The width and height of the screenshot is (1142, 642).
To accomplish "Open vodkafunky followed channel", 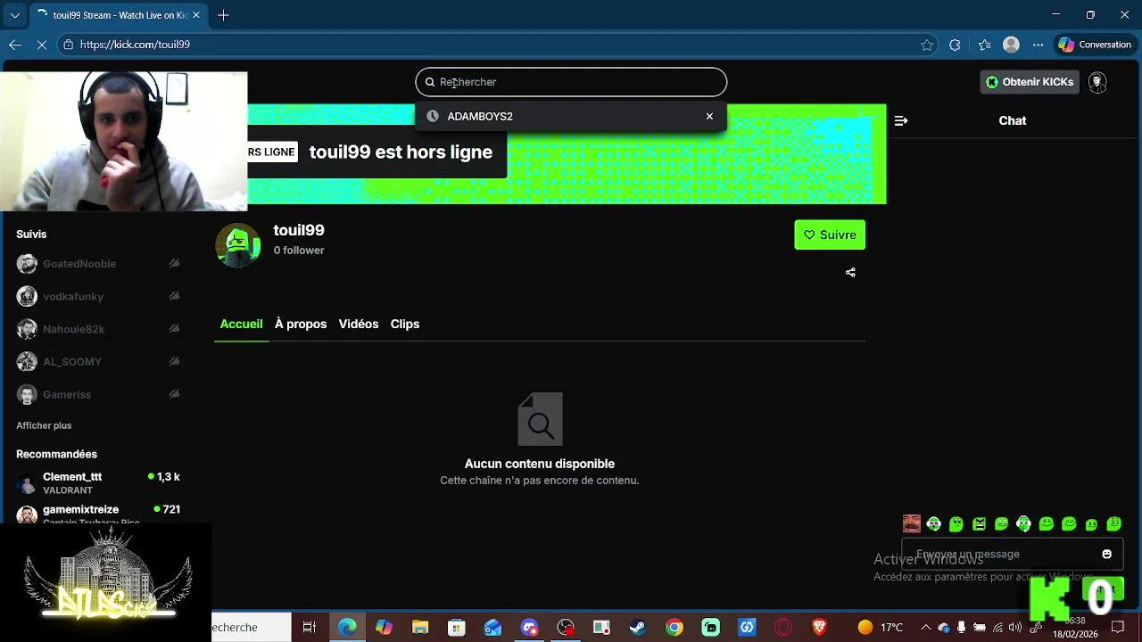I will 98,296.
